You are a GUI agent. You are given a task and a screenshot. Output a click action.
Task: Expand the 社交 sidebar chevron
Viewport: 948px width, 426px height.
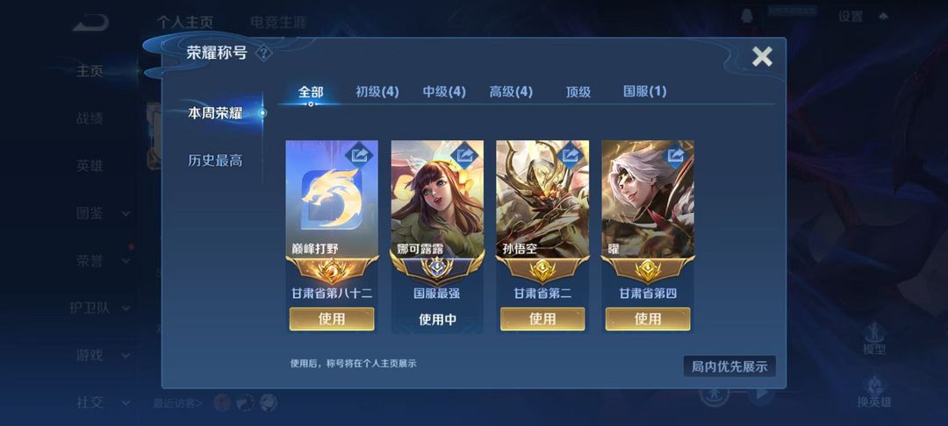(126, 402)
